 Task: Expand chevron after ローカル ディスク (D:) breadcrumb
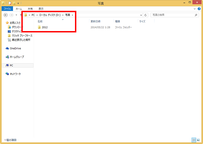(x=63, y=15)
